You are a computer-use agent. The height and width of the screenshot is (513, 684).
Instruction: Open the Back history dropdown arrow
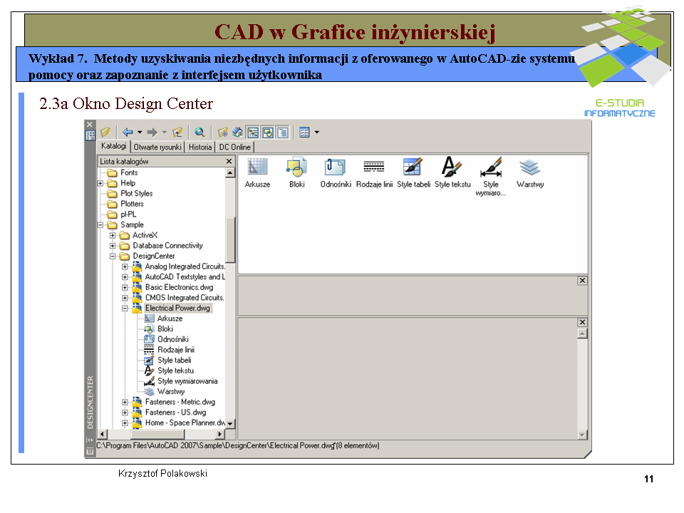(140, 132)
